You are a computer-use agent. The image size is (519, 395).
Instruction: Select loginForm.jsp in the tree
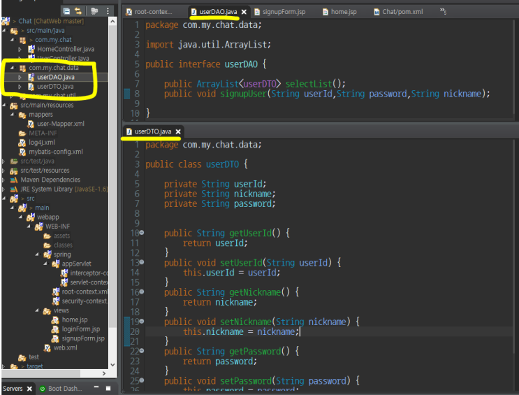[x=81, y=329]
